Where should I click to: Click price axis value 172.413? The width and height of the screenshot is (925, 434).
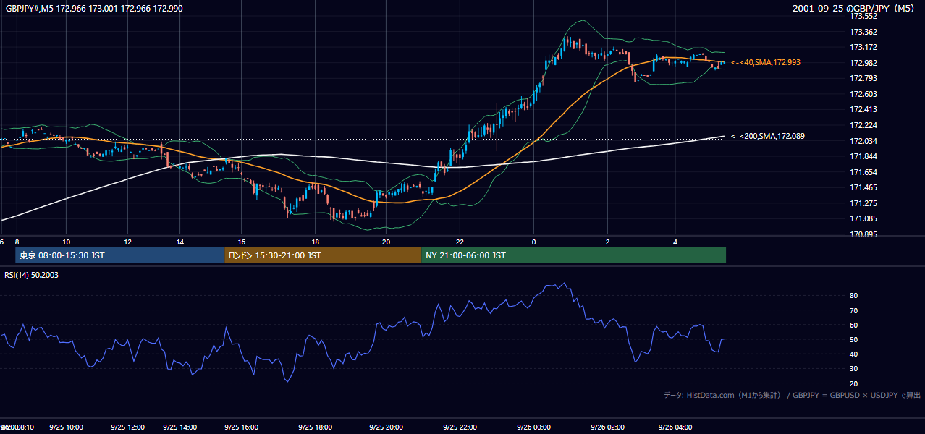click(863, 110)
